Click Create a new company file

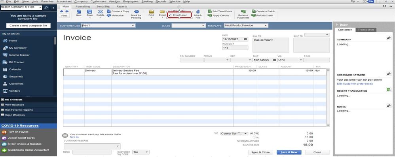tap(28, 26)
